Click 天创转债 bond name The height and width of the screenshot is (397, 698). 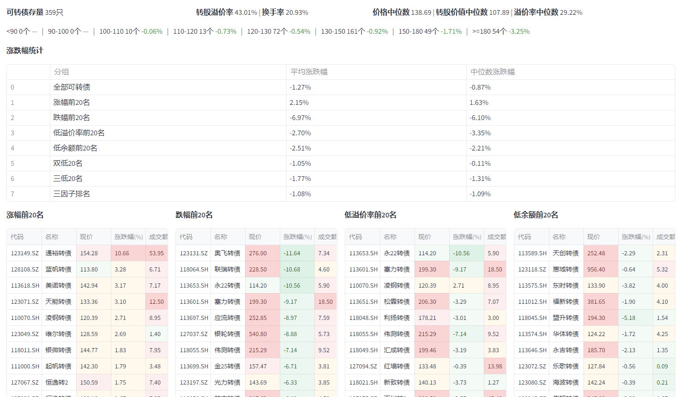tap(566, 253)
